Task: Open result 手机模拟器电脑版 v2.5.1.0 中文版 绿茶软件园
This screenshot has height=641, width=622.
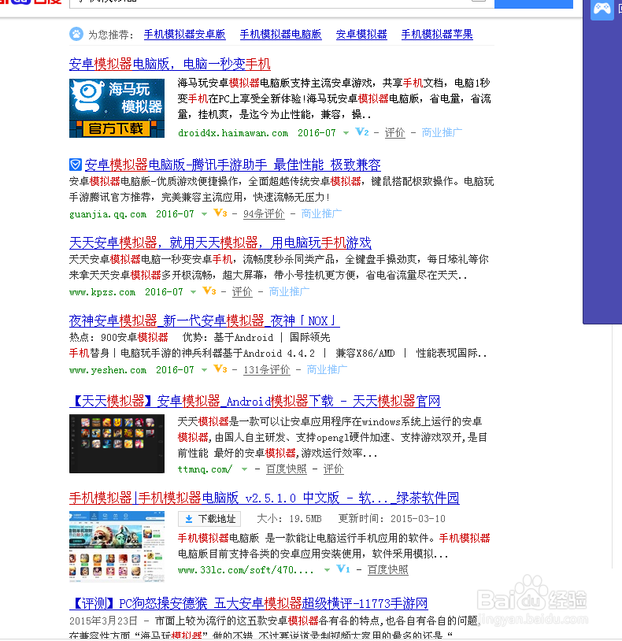Action: click(265, 498)
